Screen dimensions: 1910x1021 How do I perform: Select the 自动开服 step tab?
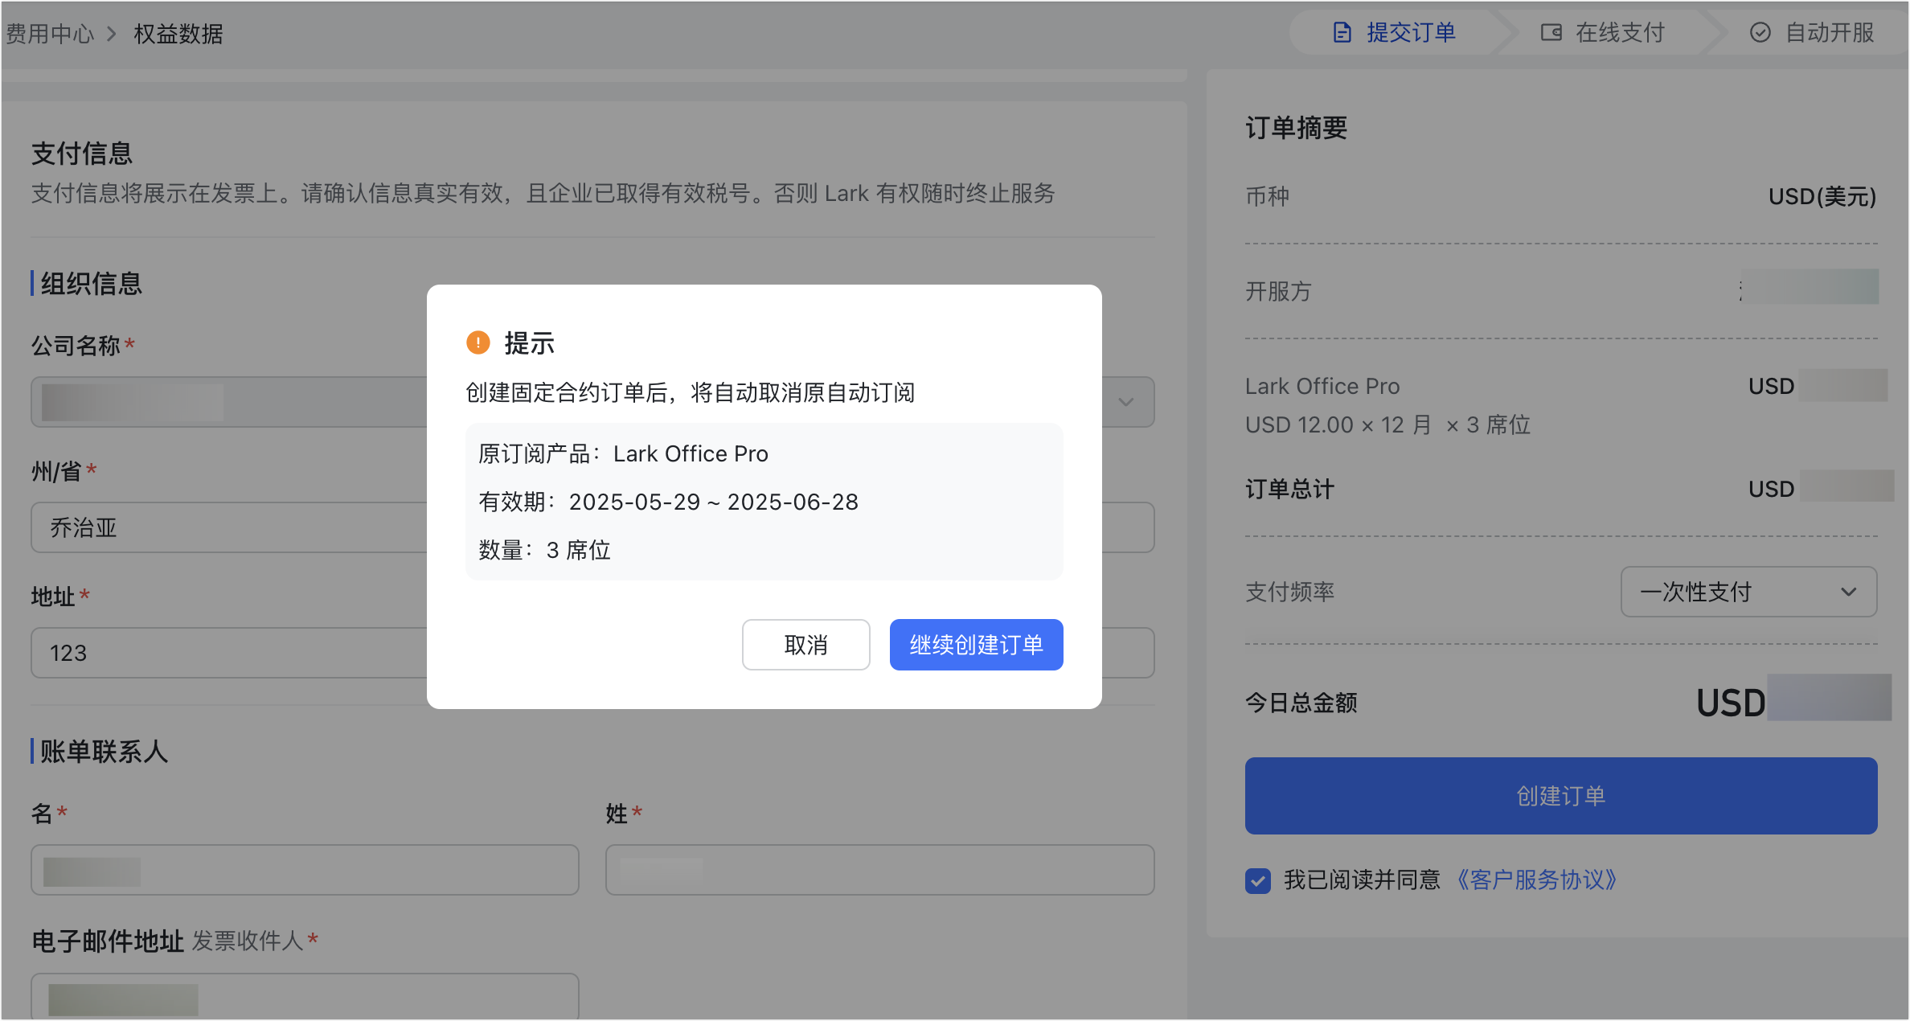[1811, 32]
